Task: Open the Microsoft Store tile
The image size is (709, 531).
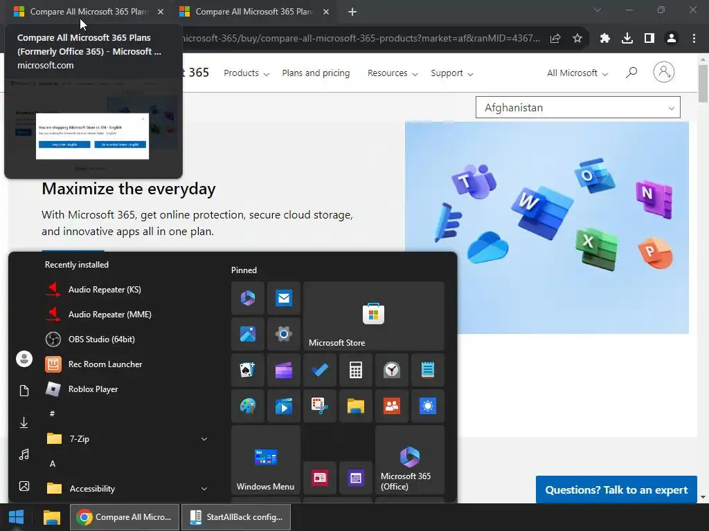Action: tap(373, 315)
